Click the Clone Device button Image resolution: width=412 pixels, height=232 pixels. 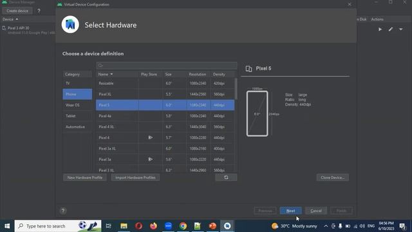pyautogui.click(x=332, y=178)
